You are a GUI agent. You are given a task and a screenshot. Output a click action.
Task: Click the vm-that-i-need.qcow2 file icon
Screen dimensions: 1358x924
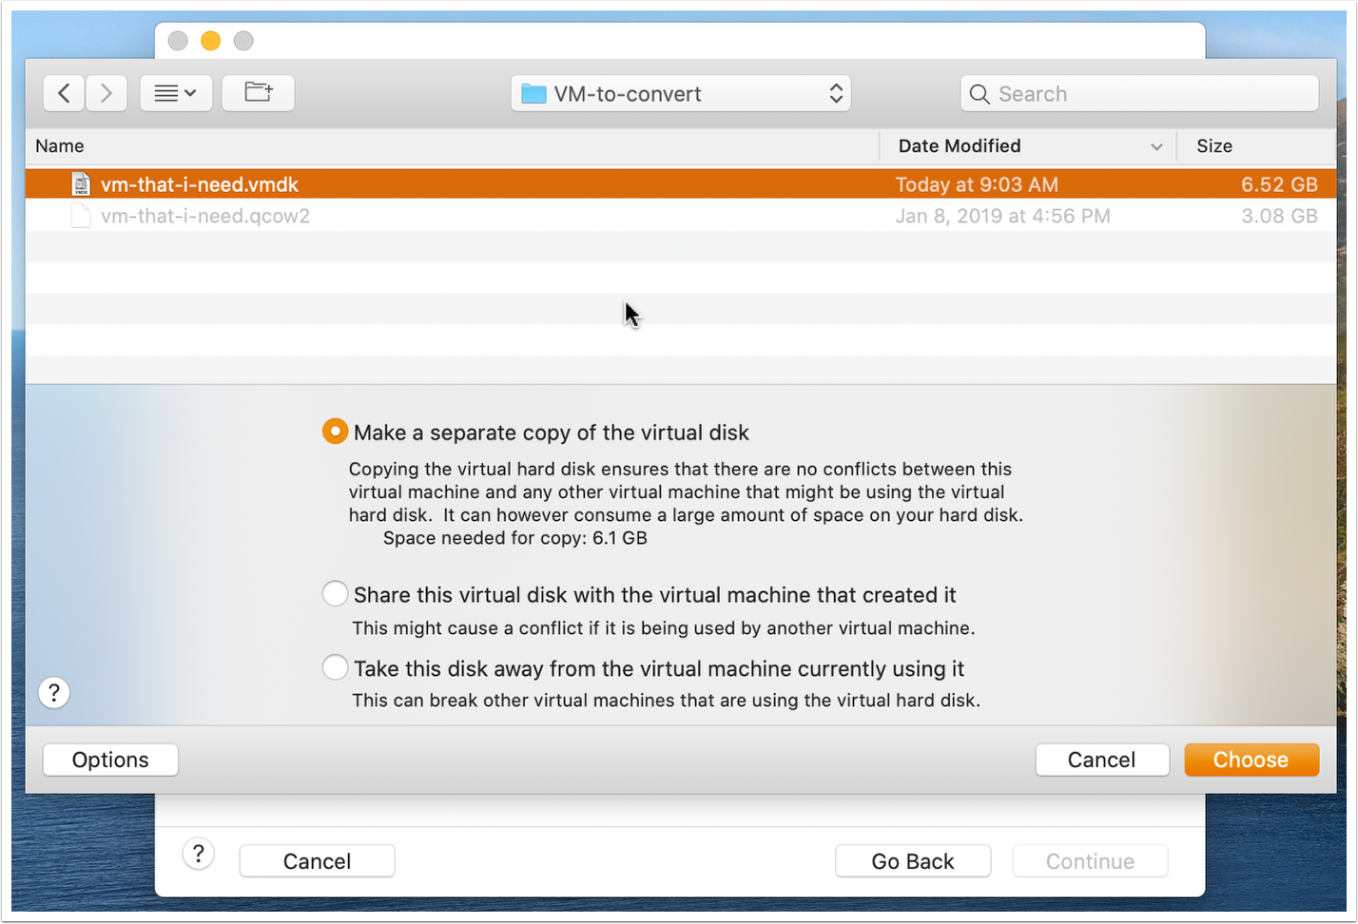coord(82,216)
